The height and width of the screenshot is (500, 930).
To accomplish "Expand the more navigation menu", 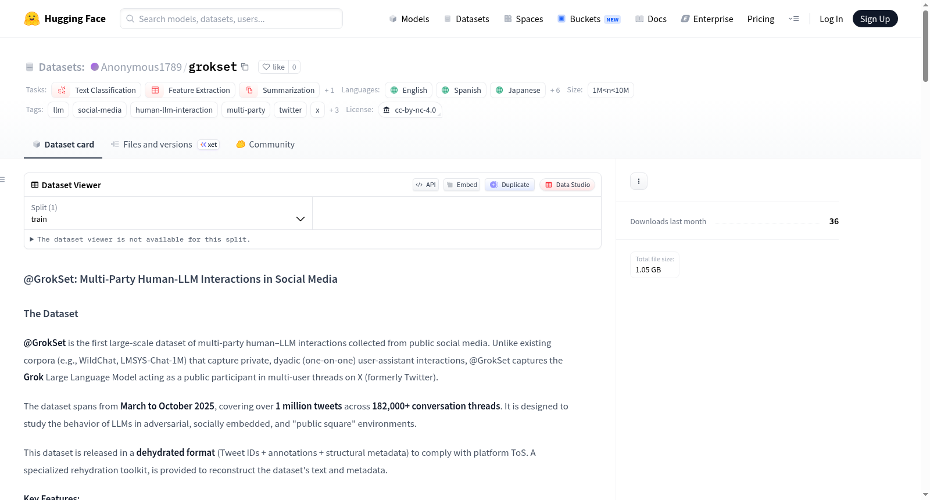I will click(x=793, y=19).
